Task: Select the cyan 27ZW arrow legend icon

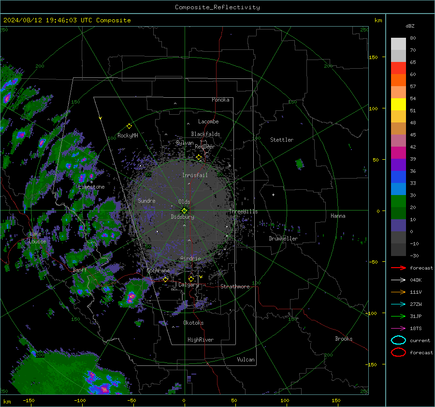Action: coord(398,304)
